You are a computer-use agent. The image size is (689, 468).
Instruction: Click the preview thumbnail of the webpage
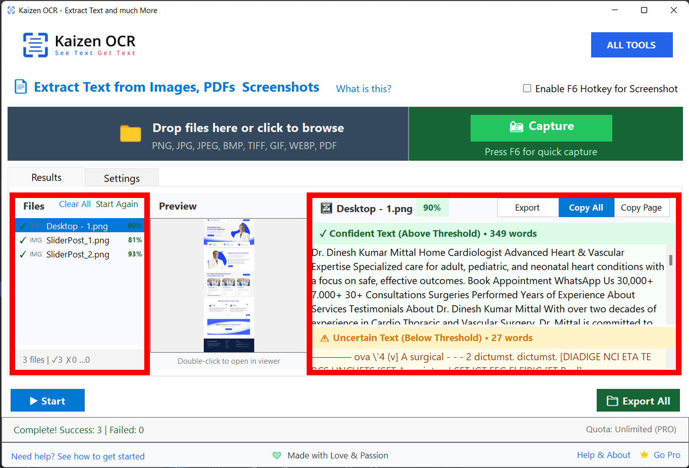228,285
